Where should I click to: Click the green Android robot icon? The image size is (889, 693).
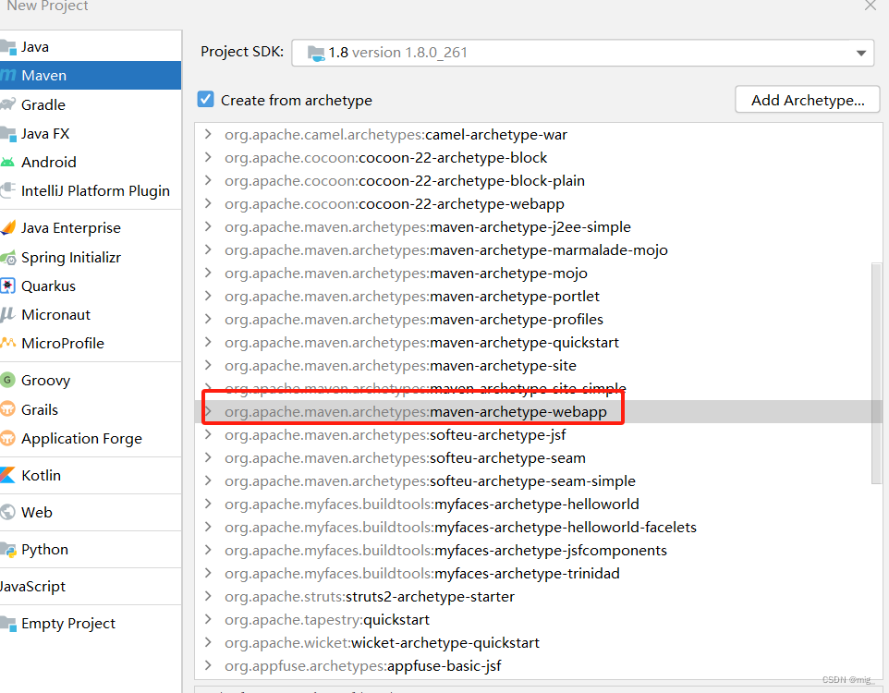pyautogui.click(x=7, y=163)
